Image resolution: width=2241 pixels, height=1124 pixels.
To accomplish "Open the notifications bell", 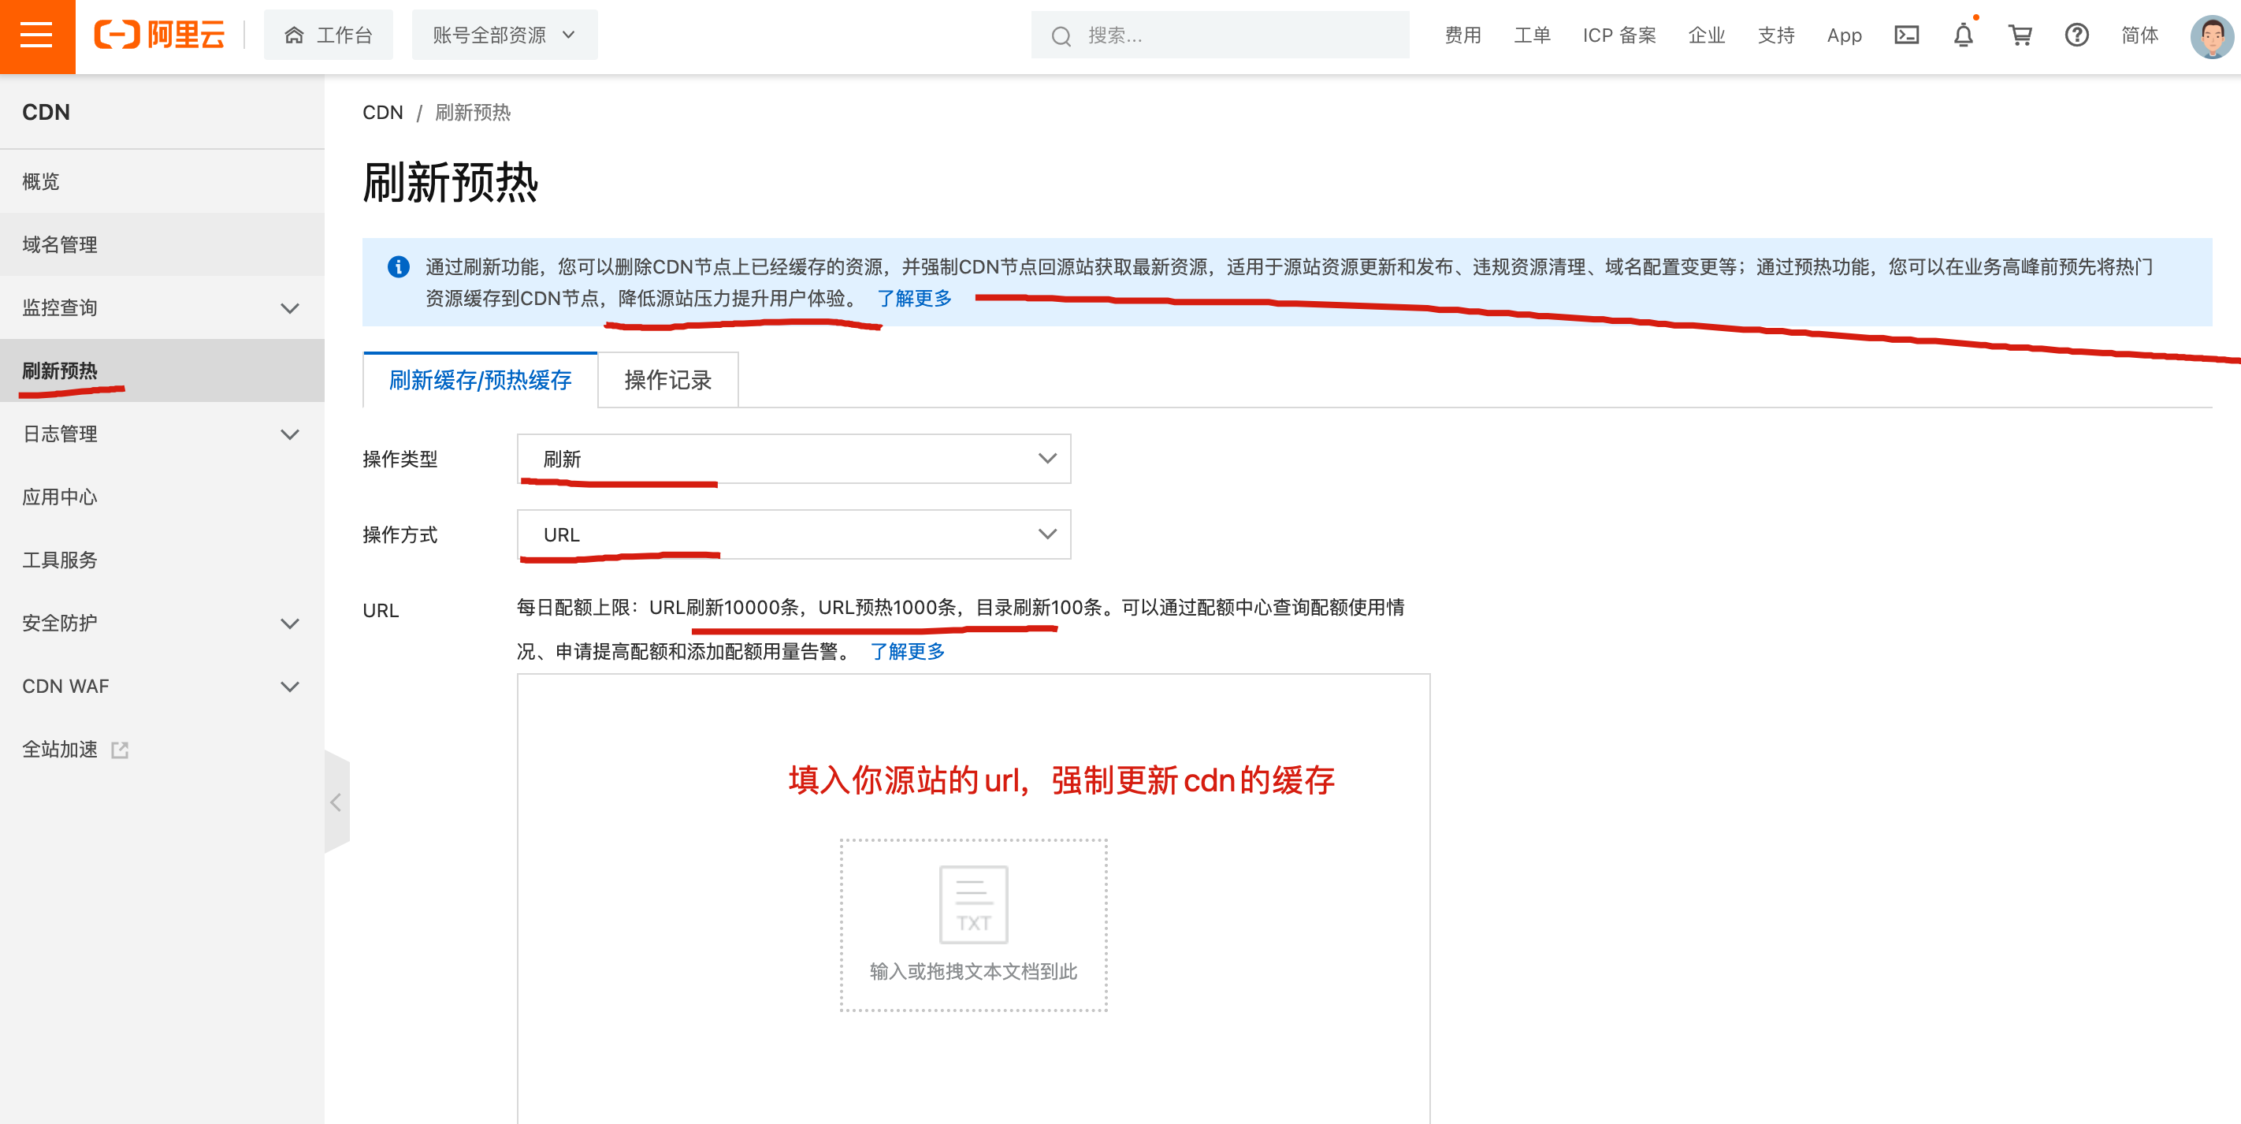I will tap(1963, 35).
